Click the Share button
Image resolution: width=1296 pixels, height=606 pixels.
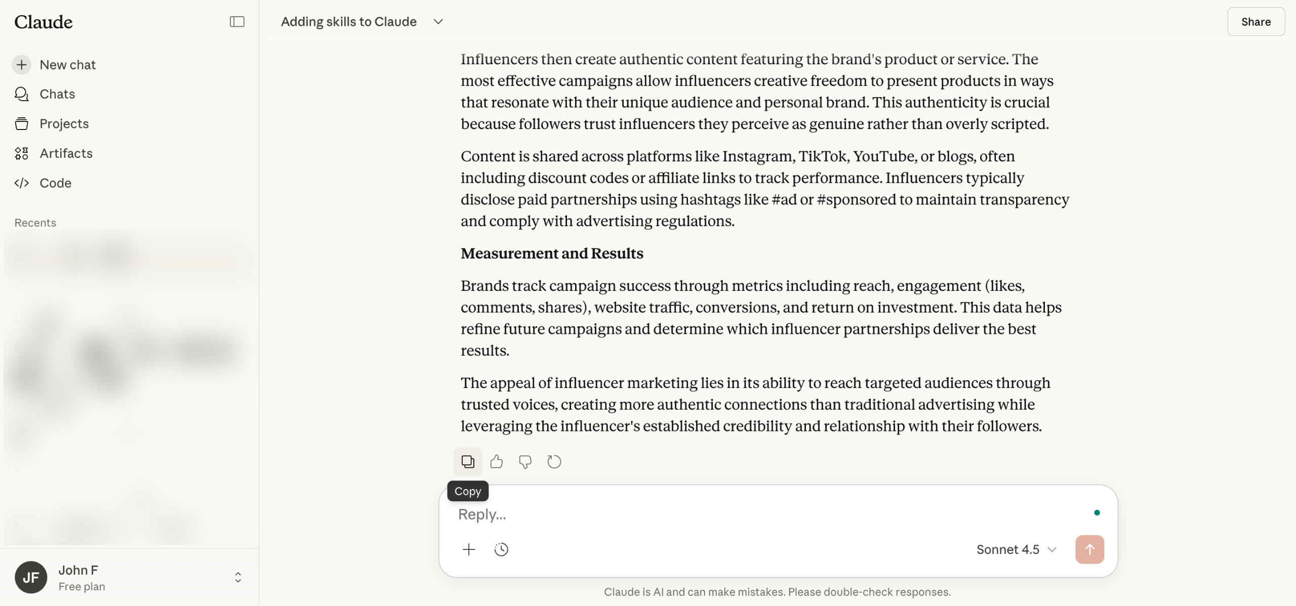click(x=1255, y=22)
